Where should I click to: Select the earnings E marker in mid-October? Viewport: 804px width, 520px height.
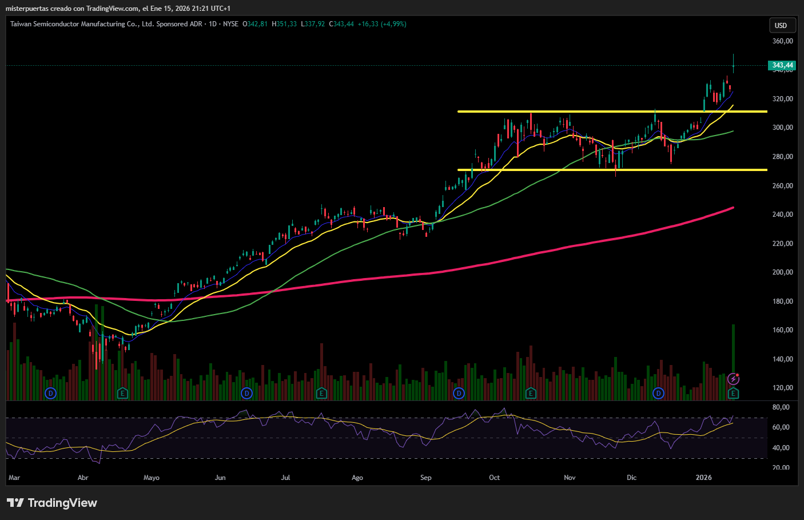[531, 394]
